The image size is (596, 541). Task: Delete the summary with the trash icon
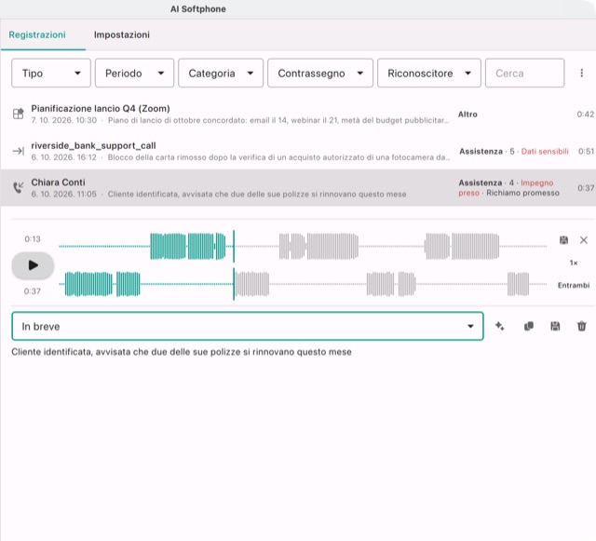(x=581, y=326)
